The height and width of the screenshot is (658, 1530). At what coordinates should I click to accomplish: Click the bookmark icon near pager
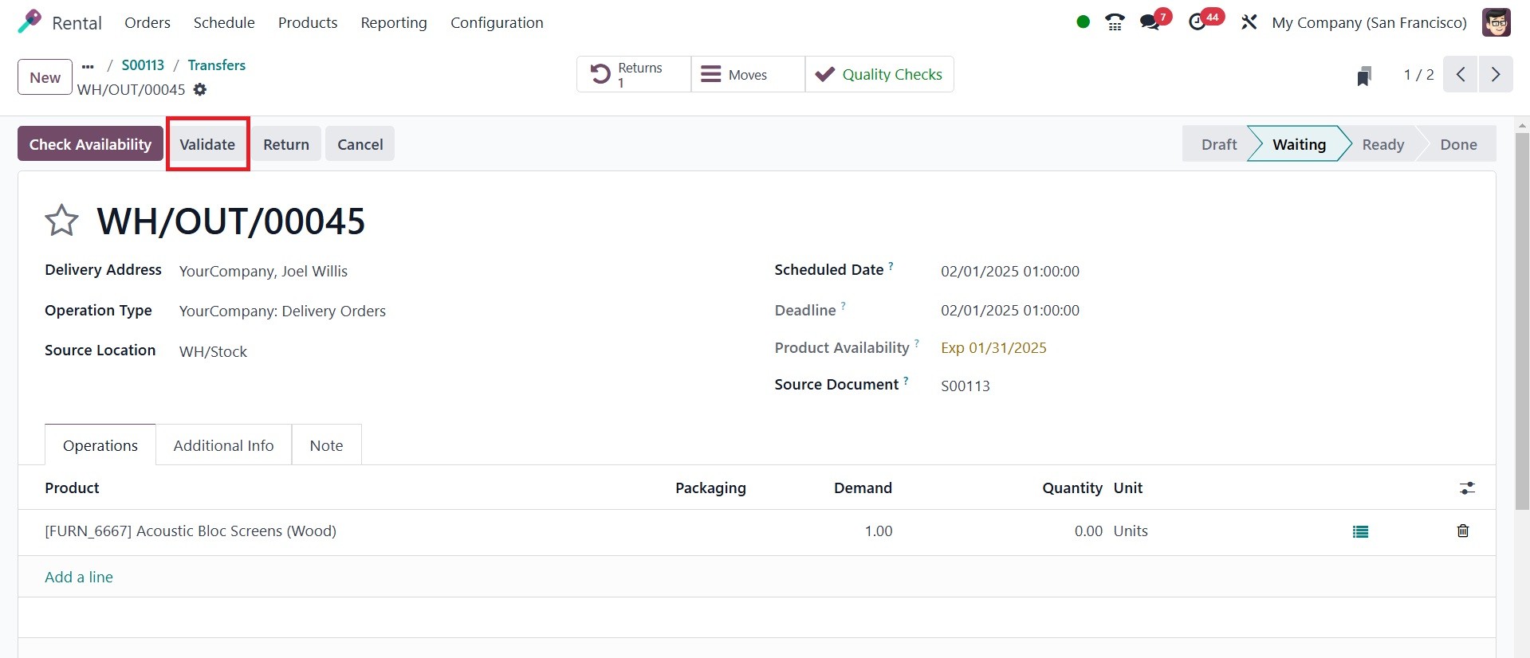click(x=1363, y=76)
